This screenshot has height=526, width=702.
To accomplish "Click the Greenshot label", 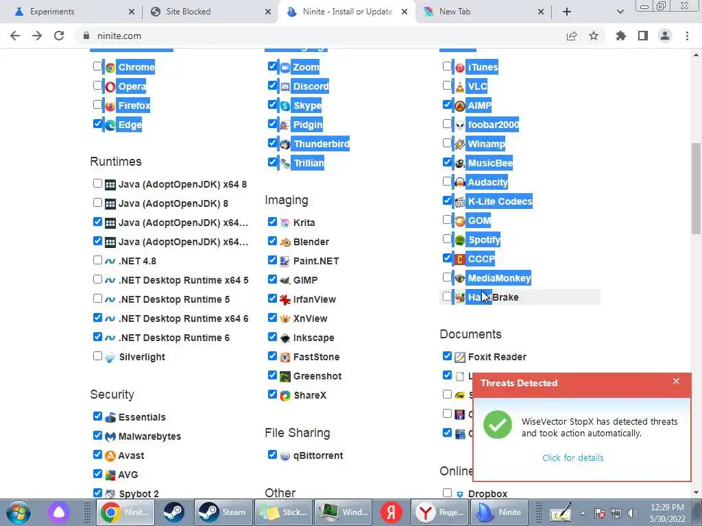I will pyautogui.click(x=317, y=377).
